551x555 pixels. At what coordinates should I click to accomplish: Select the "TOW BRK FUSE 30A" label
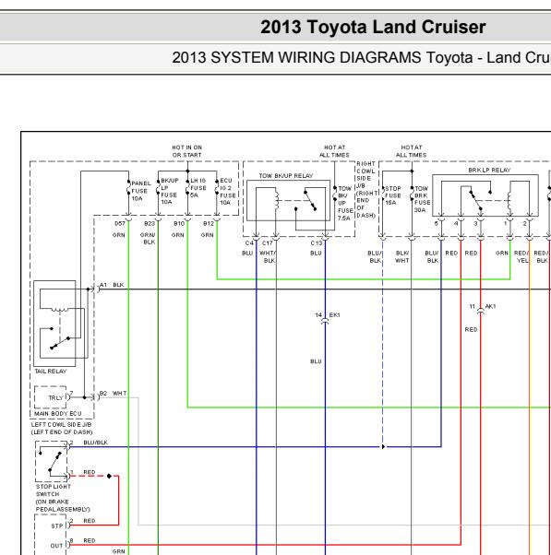pos(422,199)
